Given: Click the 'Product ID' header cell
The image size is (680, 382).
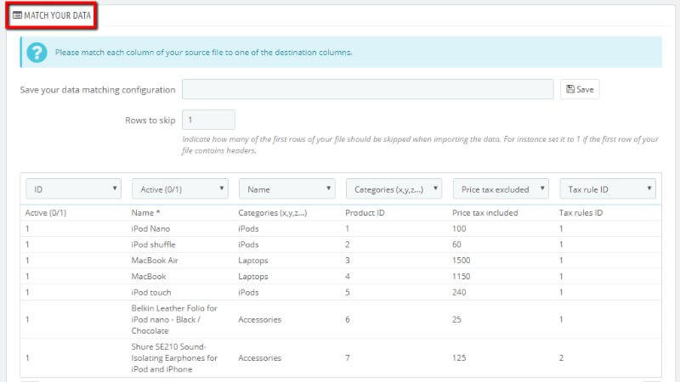Looking at the screenshot, I should point(365,213).
